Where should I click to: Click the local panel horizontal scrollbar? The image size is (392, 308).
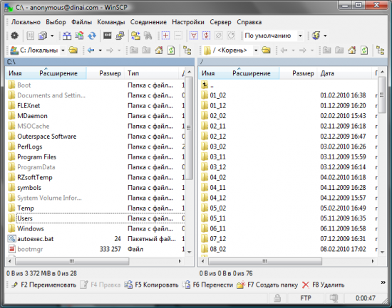[72, 261]
